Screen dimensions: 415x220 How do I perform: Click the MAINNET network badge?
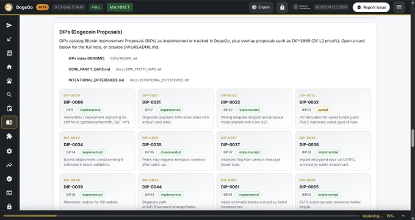(120, 7)
